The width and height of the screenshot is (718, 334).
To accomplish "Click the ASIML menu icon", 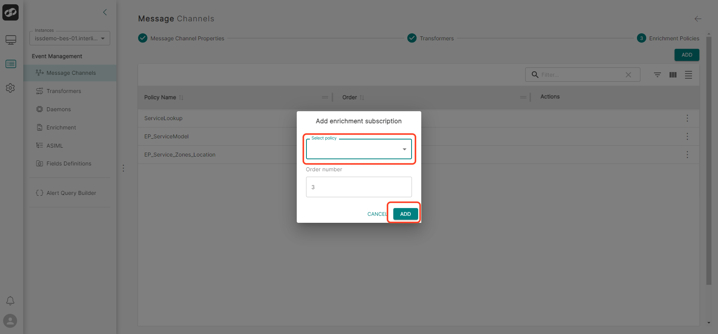I will click(x=40, y=145).
